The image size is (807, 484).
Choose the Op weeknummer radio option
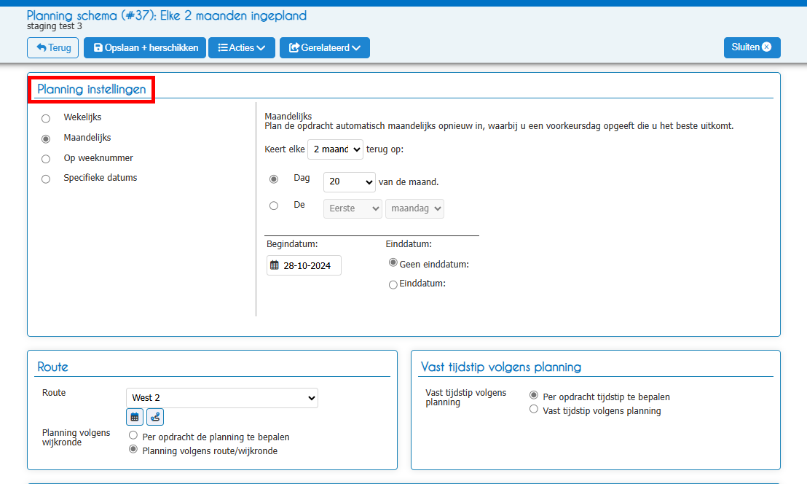46,159
